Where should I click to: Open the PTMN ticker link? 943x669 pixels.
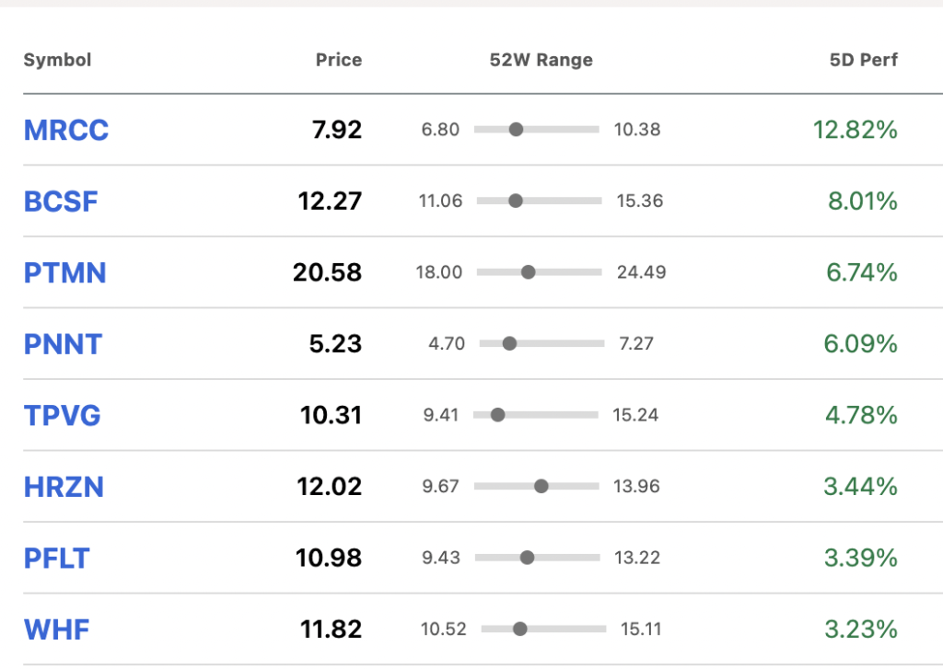pos(65,273)
